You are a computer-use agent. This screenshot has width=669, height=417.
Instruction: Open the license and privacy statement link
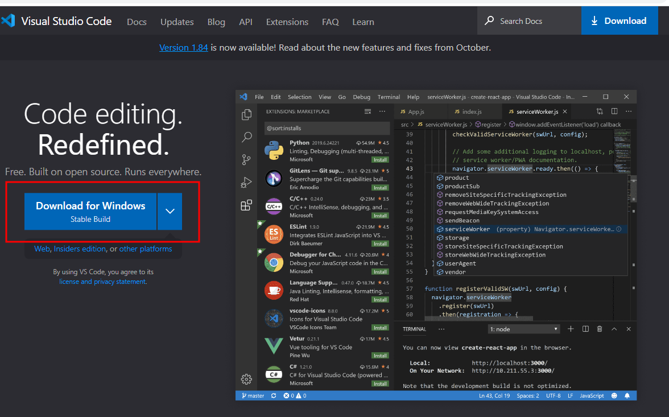tap(102, 282)
